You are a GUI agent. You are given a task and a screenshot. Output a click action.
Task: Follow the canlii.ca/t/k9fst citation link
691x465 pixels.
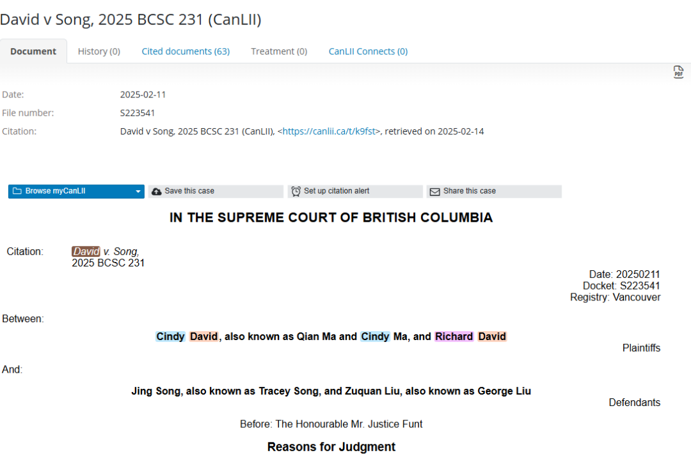click(329, 131)
